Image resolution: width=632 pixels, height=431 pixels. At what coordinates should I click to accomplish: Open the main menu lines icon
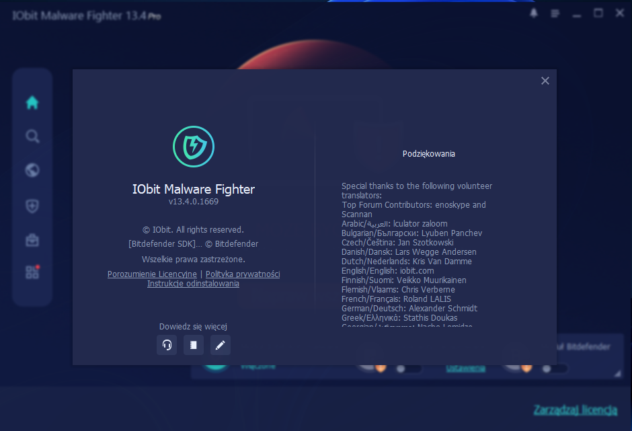click(555, 13)
